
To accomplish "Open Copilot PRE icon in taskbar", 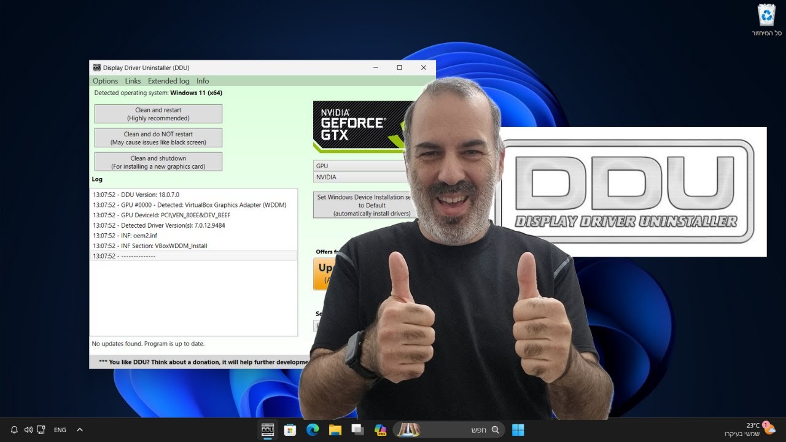I will [380, 430].
